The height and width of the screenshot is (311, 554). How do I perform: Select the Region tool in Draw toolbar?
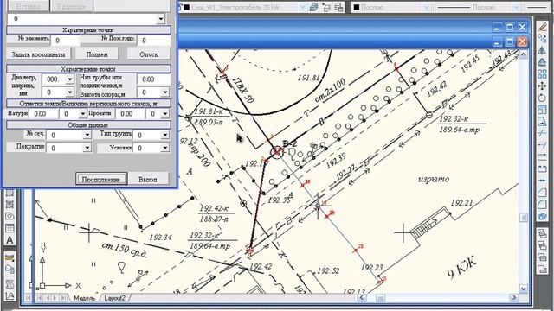(x=10, y=216)
